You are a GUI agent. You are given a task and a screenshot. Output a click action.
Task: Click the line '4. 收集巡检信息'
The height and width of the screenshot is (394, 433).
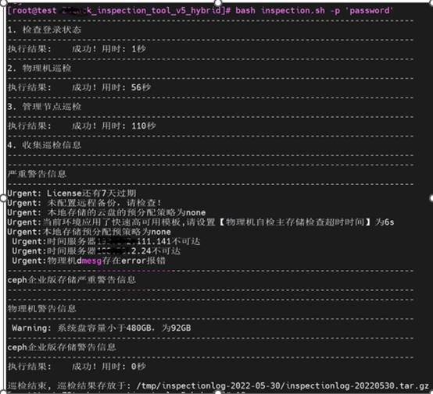coord(45,145)
